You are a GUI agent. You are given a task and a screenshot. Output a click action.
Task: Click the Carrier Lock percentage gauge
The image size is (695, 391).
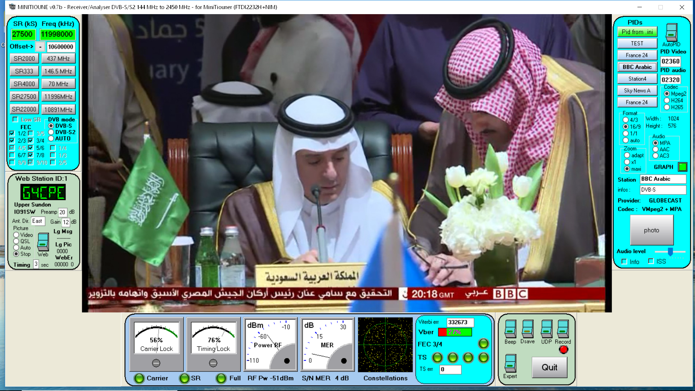[156, 337]
